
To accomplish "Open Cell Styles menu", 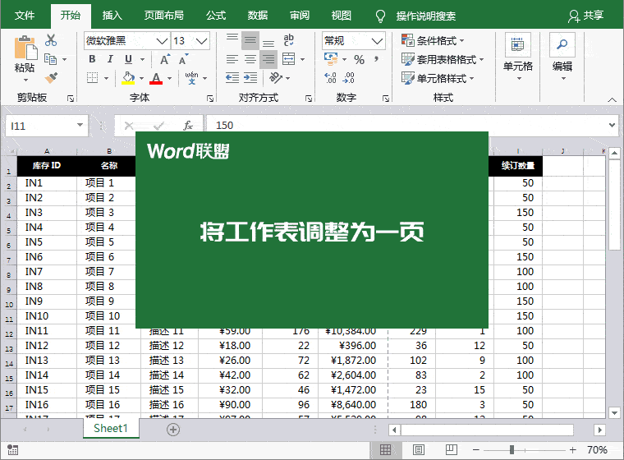I will (438, 78).
